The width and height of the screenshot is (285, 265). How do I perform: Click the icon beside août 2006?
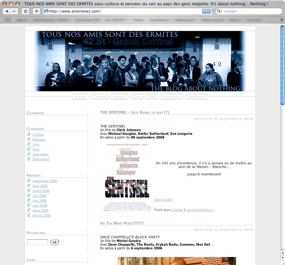point(29,185)
